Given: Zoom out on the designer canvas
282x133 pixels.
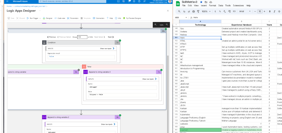Looking at the screenshot, I should 167,25.
